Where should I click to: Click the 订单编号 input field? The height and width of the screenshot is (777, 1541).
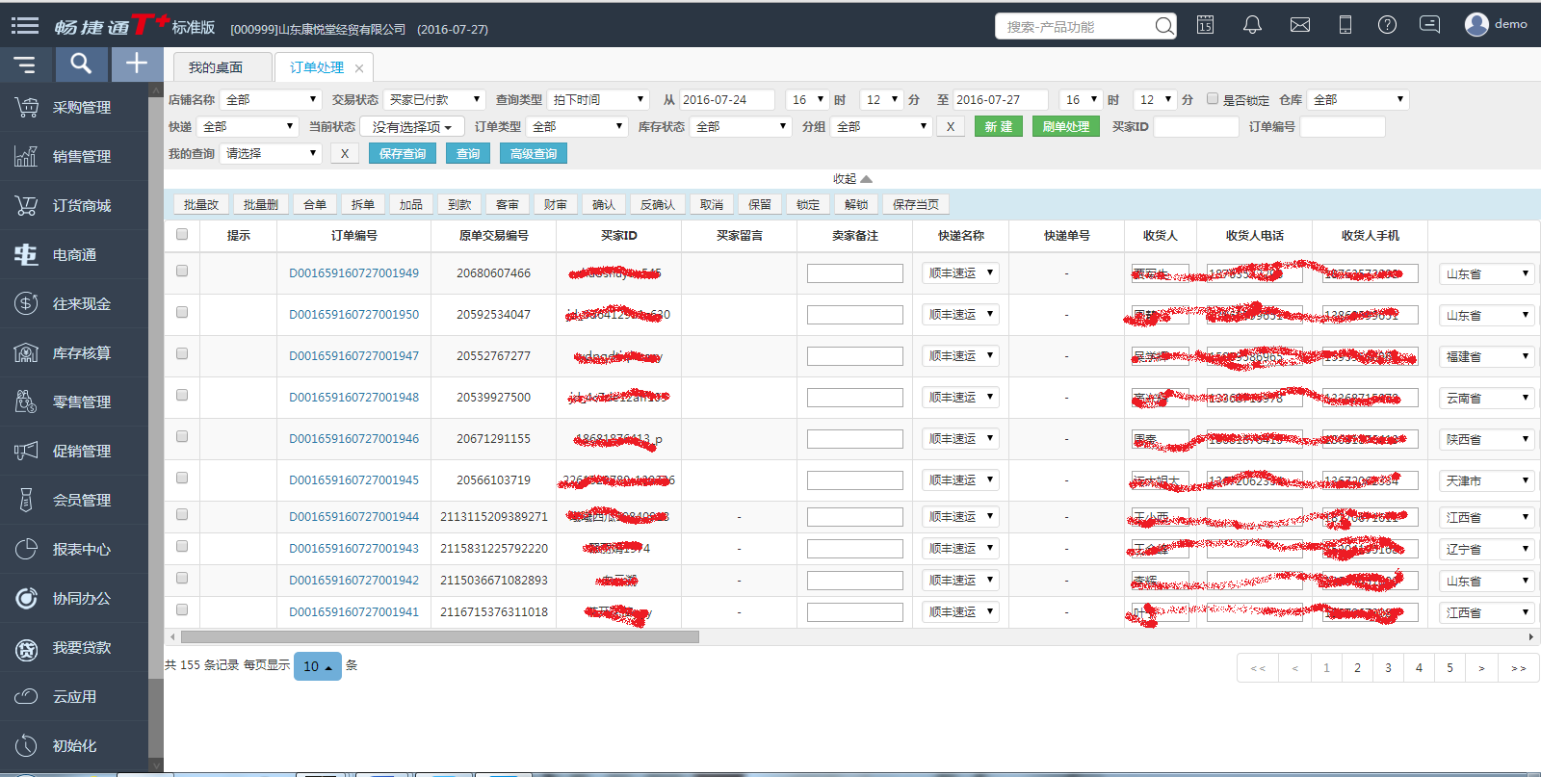pyautogui.click(x=1342, y=127)
